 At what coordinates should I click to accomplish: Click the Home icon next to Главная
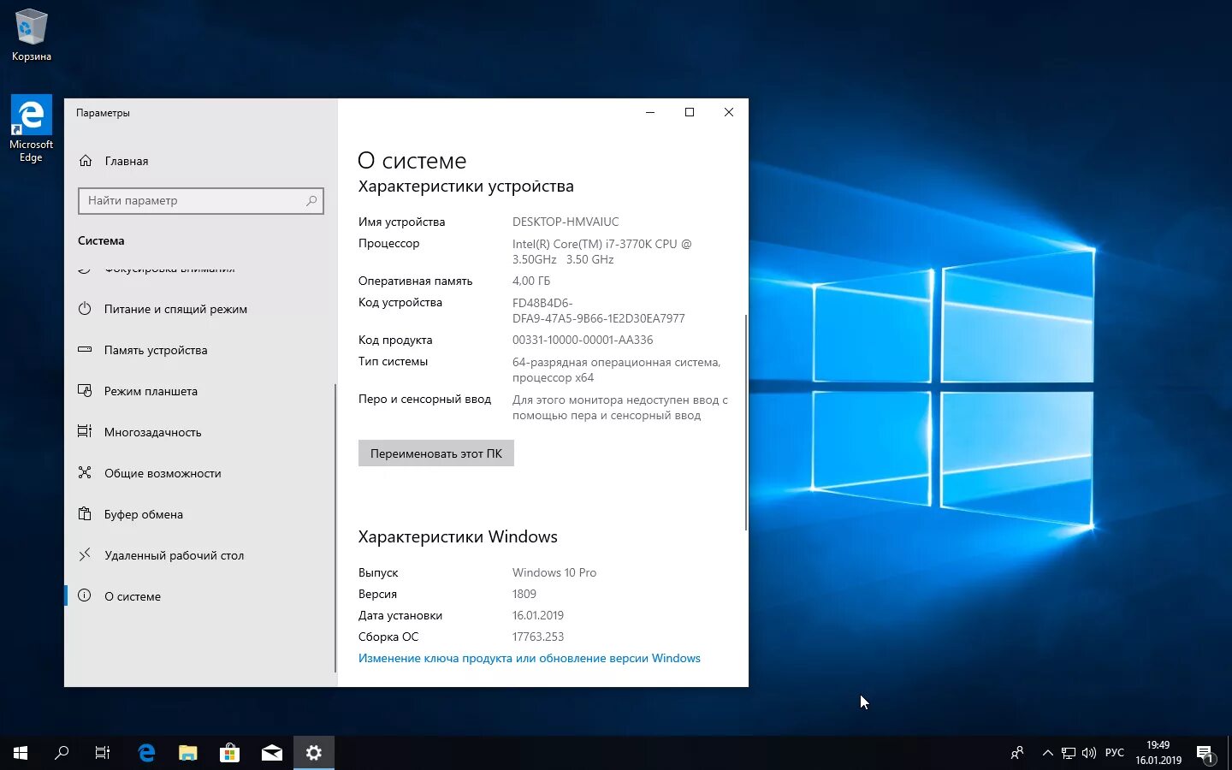[86, 161]
